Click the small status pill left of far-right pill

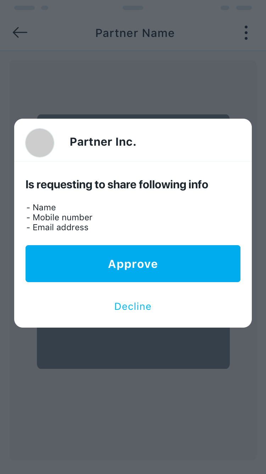pyautogui.click(x=225, y=8)
